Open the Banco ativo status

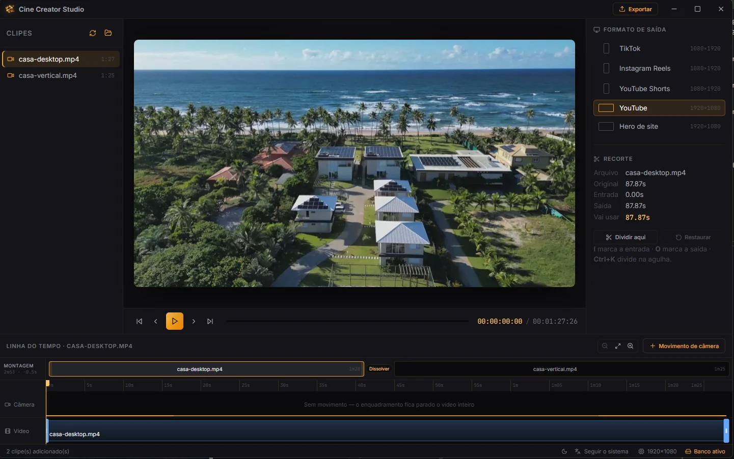[705, 451]
